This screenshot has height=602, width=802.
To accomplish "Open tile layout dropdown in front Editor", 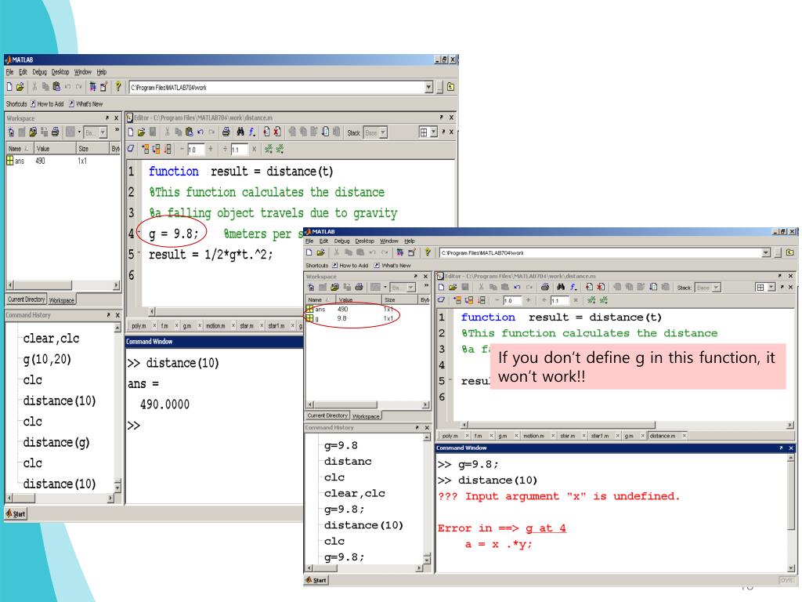I will [x=771, y=288].
